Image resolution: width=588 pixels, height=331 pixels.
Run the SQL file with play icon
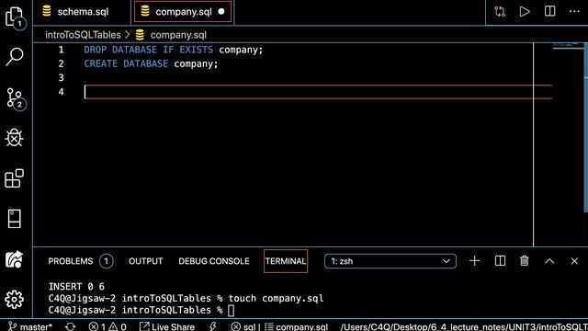coord(525,12)
